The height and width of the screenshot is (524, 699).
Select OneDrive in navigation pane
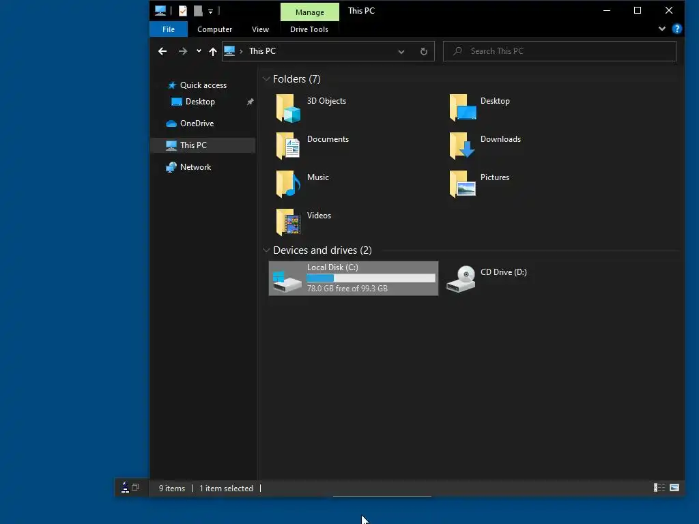click(197, 123)
